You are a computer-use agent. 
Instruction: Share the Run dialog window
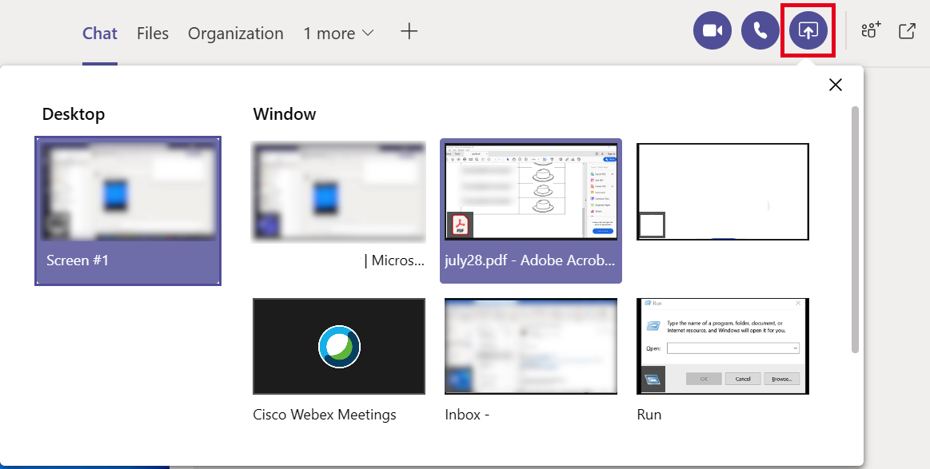[x=722, y=346]
